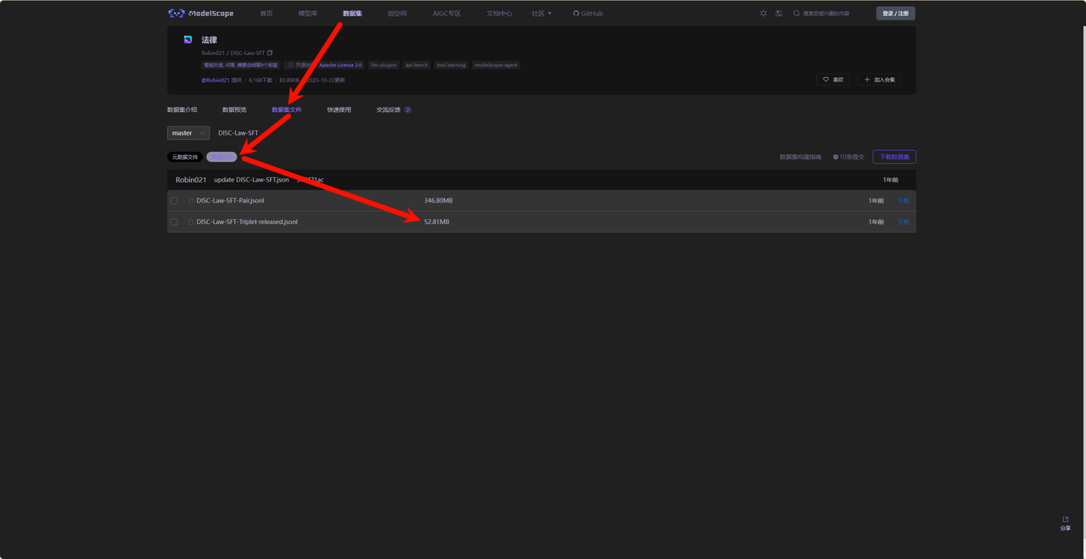This screenshot has height=559, width=1086.
Task: Open the DISC-Law-SFT-Pair.jsonl file
Action: 230,201
